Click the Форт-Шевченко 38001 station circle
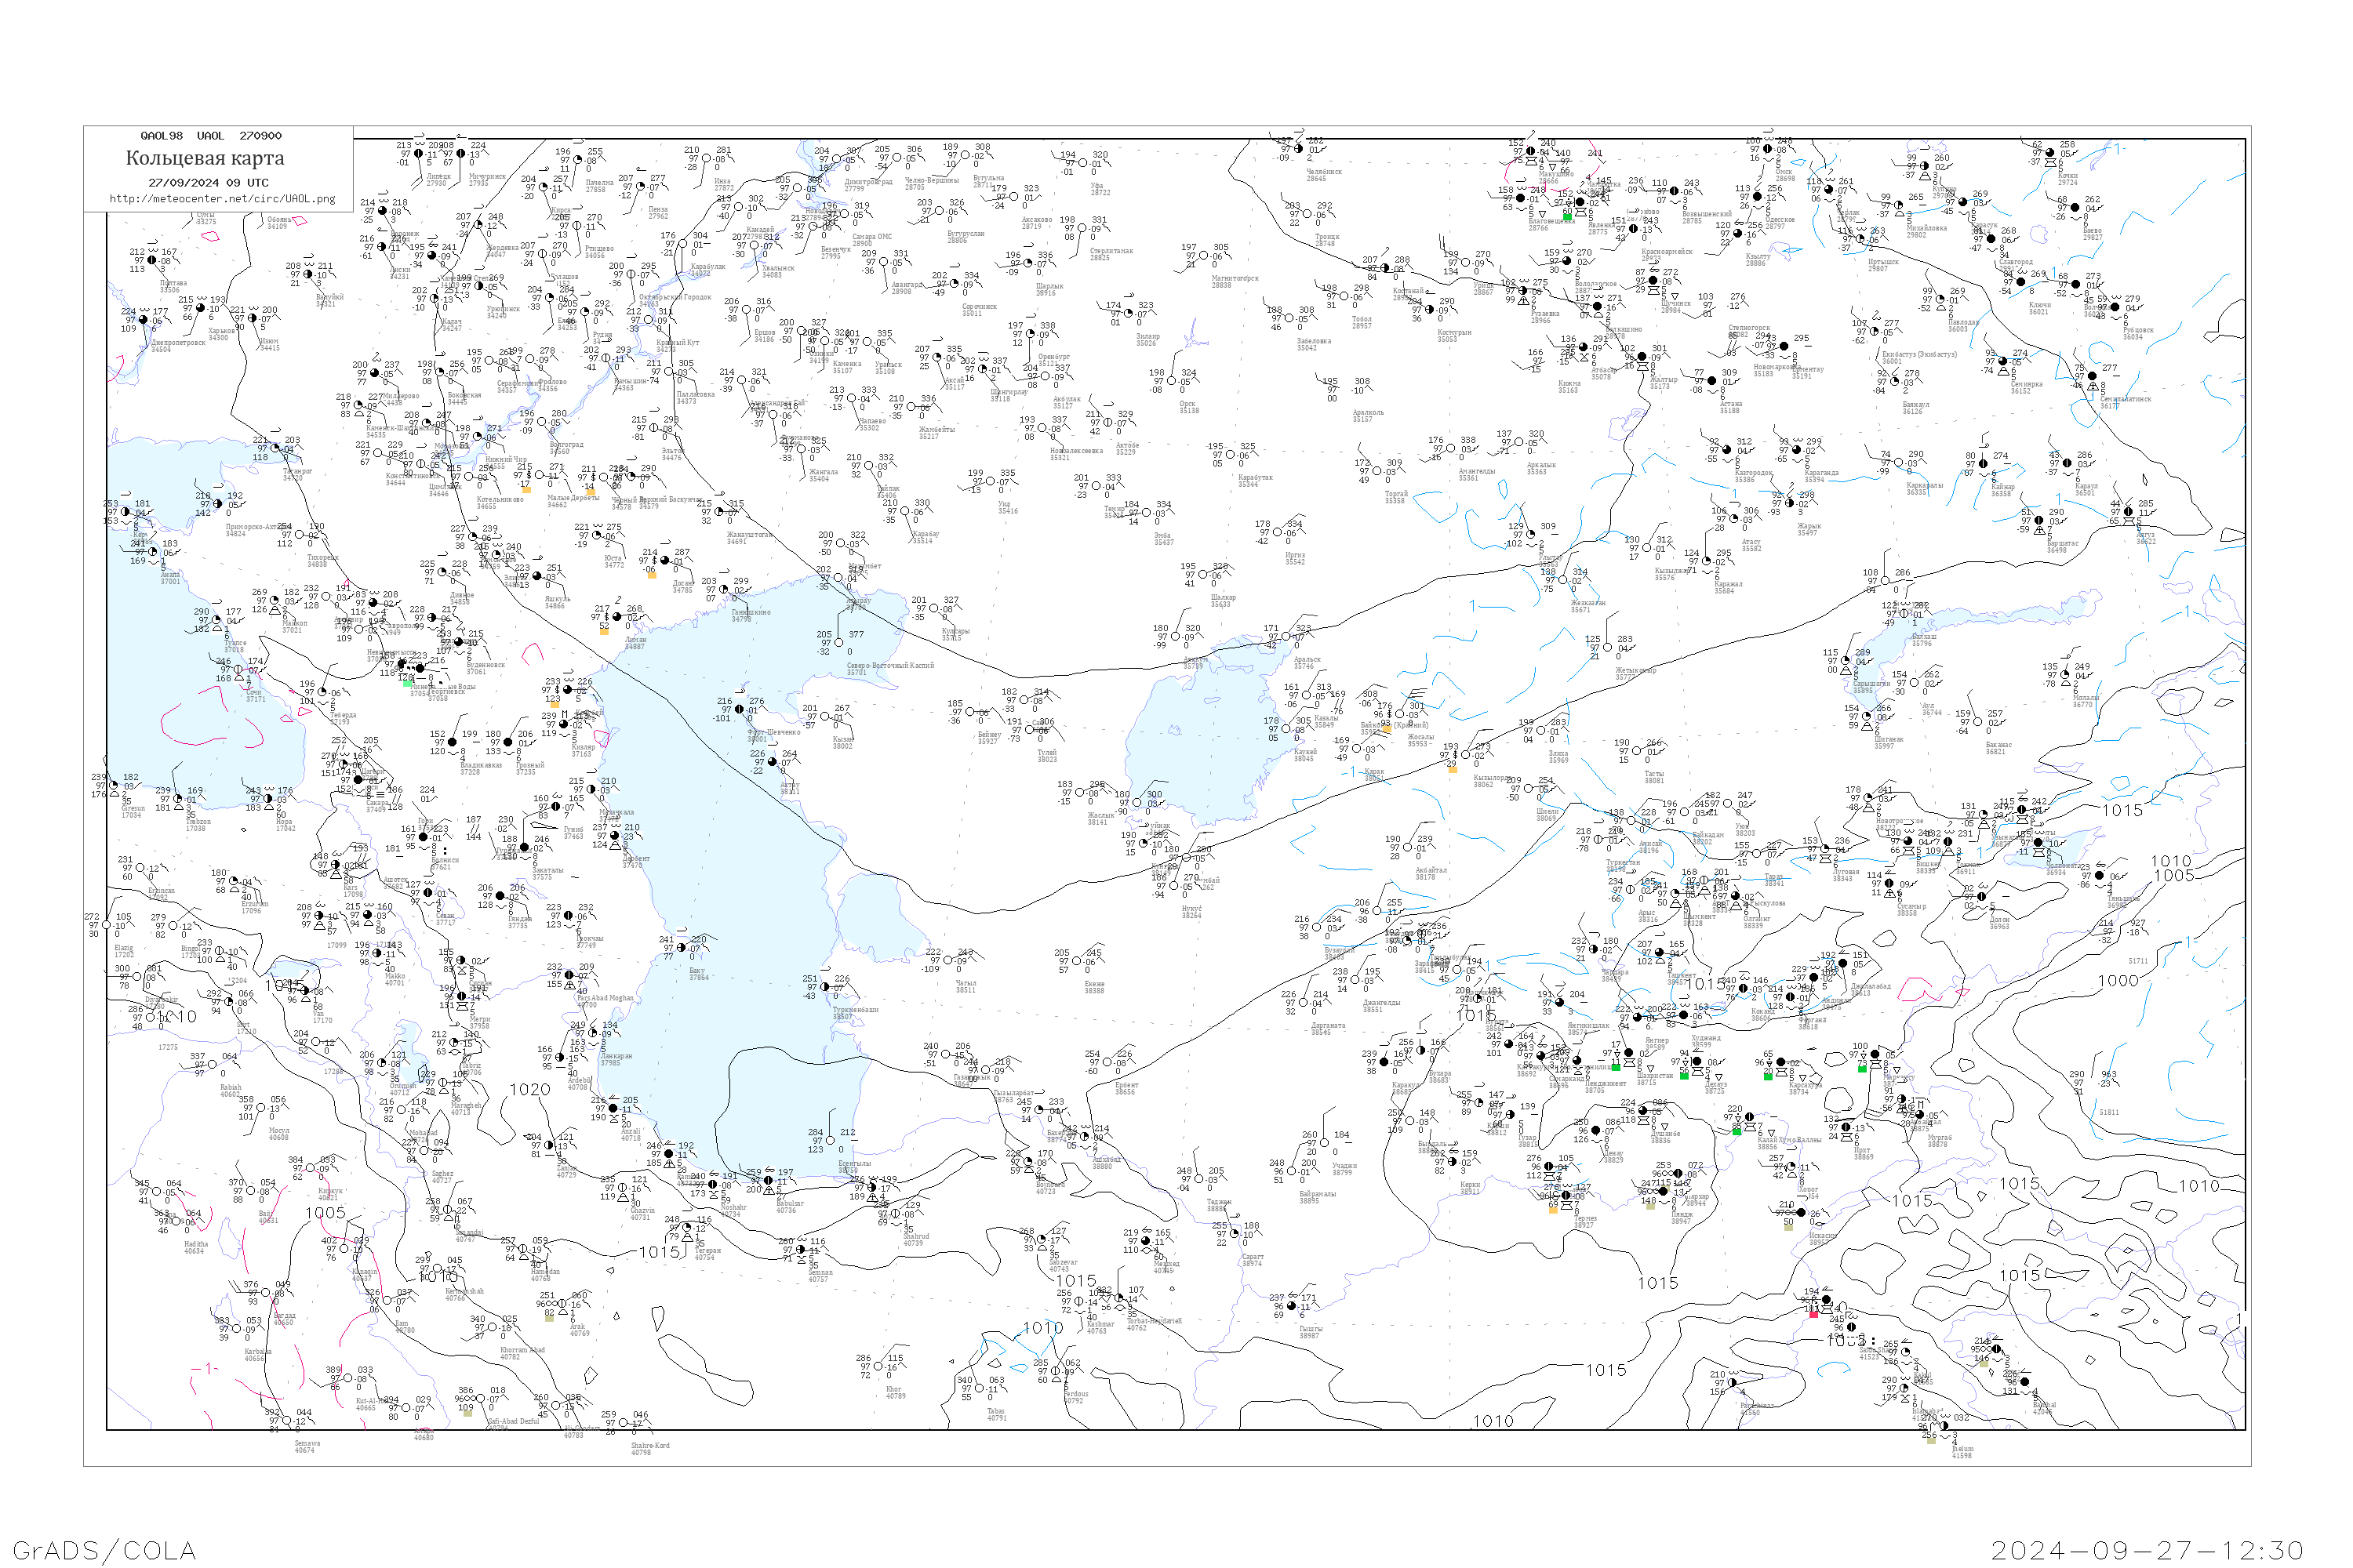The image size is (2353, 1568). 740,710
